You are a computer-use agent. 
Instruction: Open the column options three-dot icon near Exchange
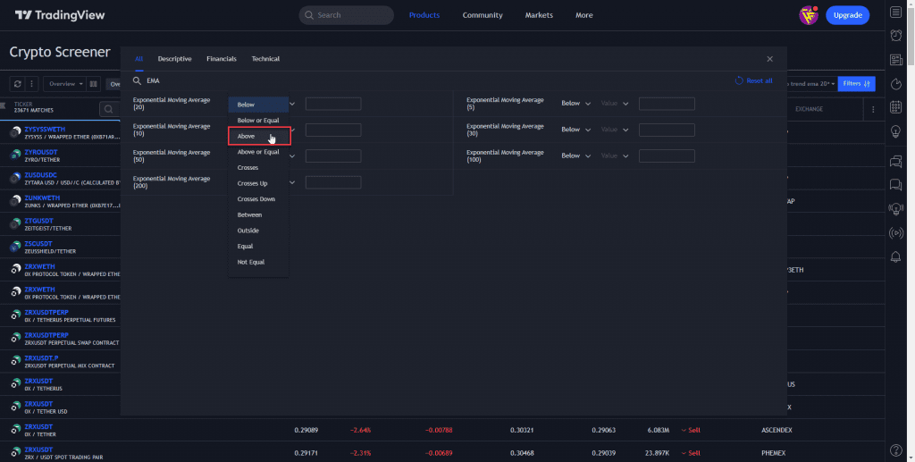click(873, 109)
